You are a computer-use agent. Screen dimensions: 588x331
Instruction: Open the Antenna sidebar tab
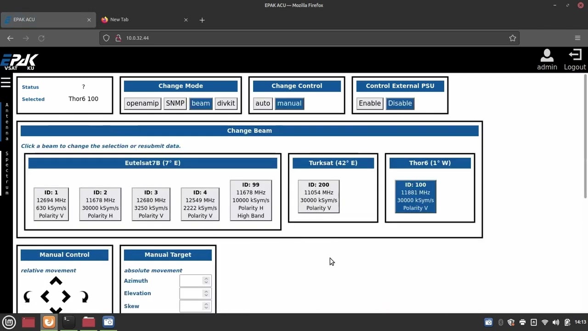(x=6, y=122)
